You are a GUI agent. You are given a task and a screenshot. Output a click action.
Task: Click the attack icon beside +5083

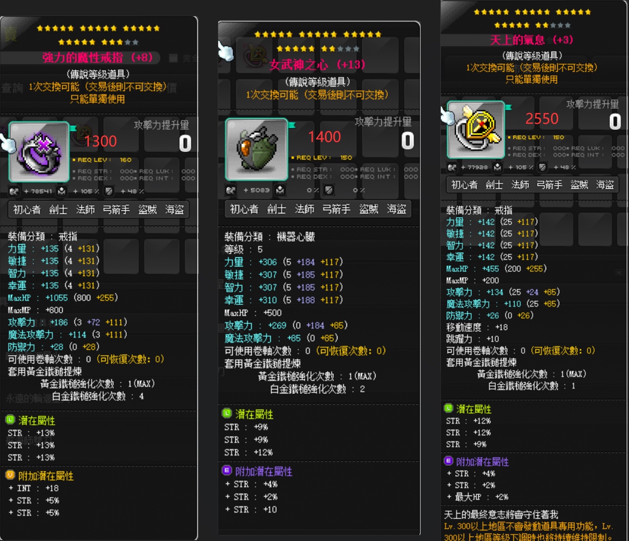[x=230, y=190]
